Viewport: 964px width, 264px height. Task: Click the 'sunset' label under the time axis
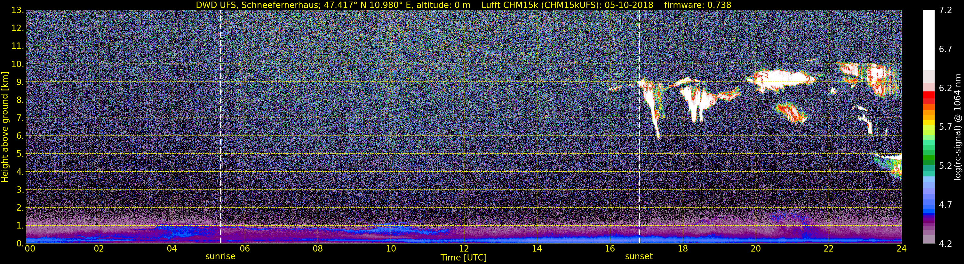(x=639, y=256)
